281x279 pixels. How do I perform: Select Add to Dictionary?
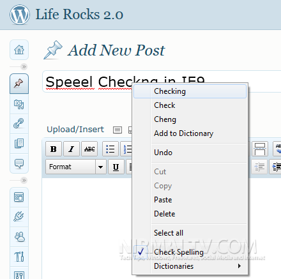tap(190, 133)
